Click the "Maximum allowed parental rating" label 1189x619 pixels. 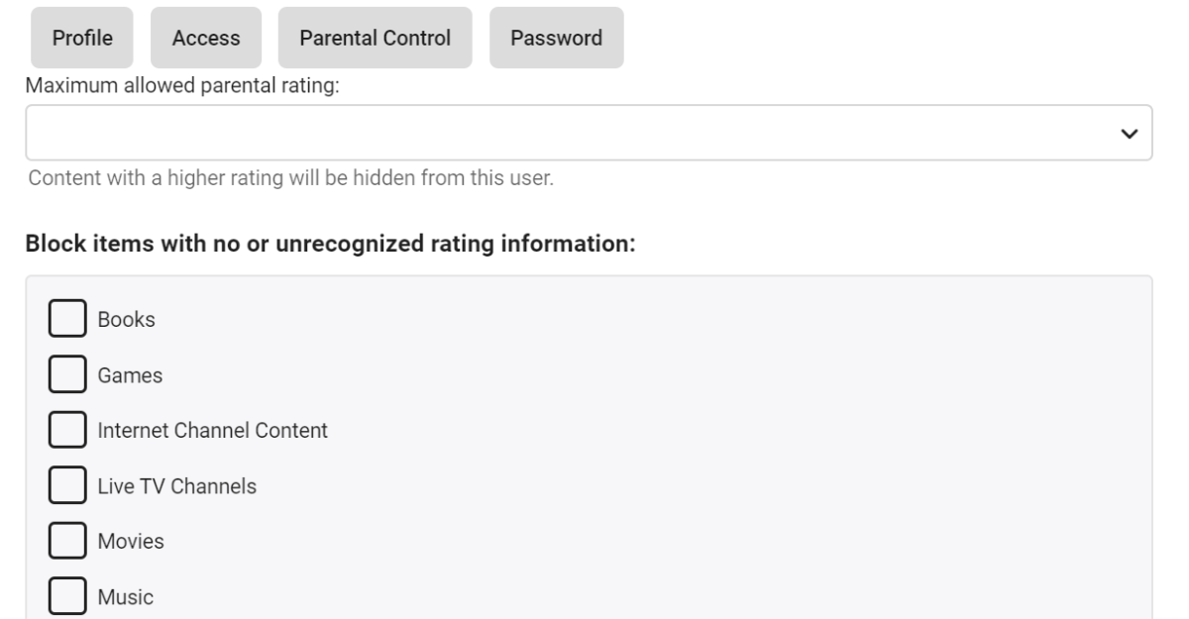182,86
